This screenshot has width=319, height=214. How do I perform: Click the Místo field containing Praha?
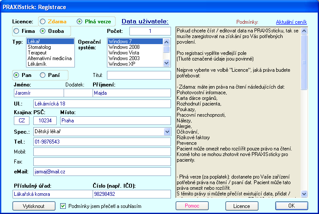click(116, 121)
